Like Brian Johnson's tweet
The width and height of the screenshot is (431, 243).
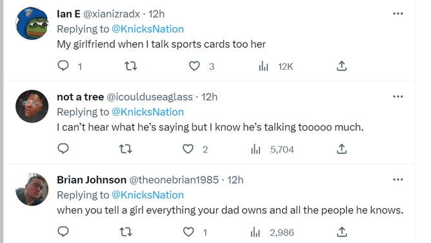pyautogui.click(x=188, y=232)
